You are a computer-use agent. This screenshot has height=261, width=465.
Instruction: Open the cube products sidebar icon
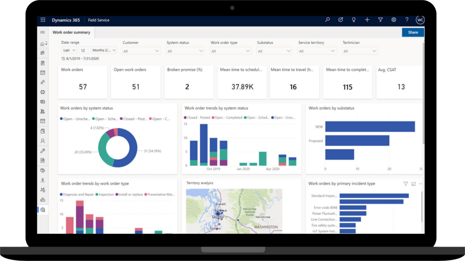[43, 171]
